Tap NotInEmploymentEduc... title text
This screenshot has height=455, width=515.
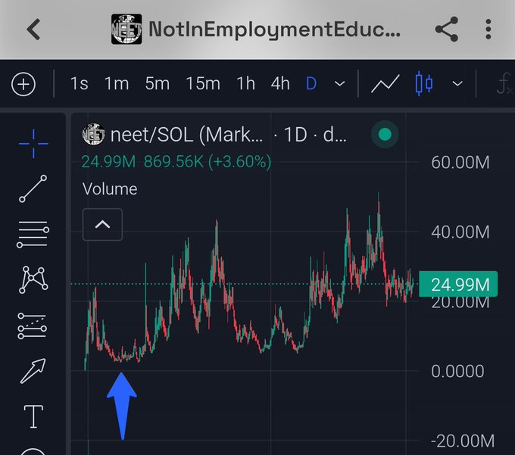coord(275,30)
